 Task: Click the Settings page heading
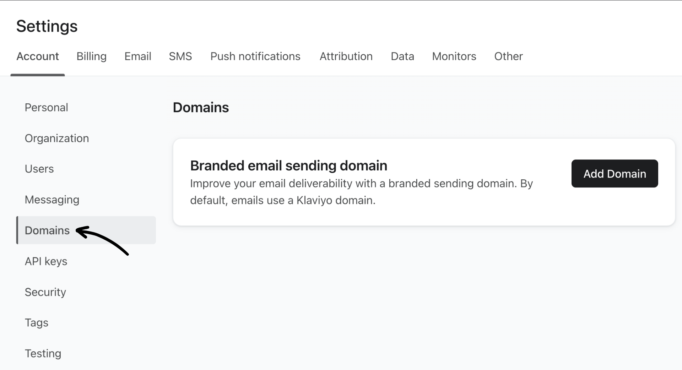[47, 26]
